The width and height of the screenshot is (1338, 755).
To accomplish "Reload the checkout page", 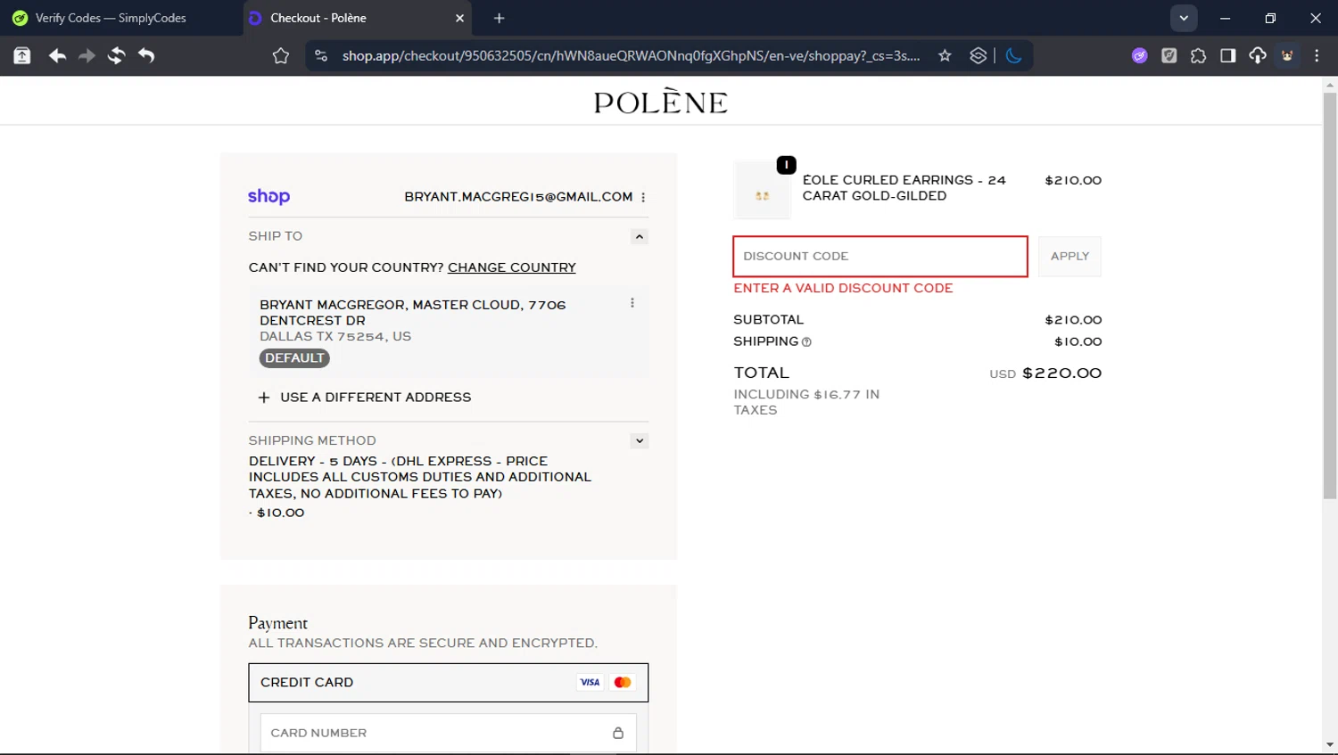I will click(116, 55).
